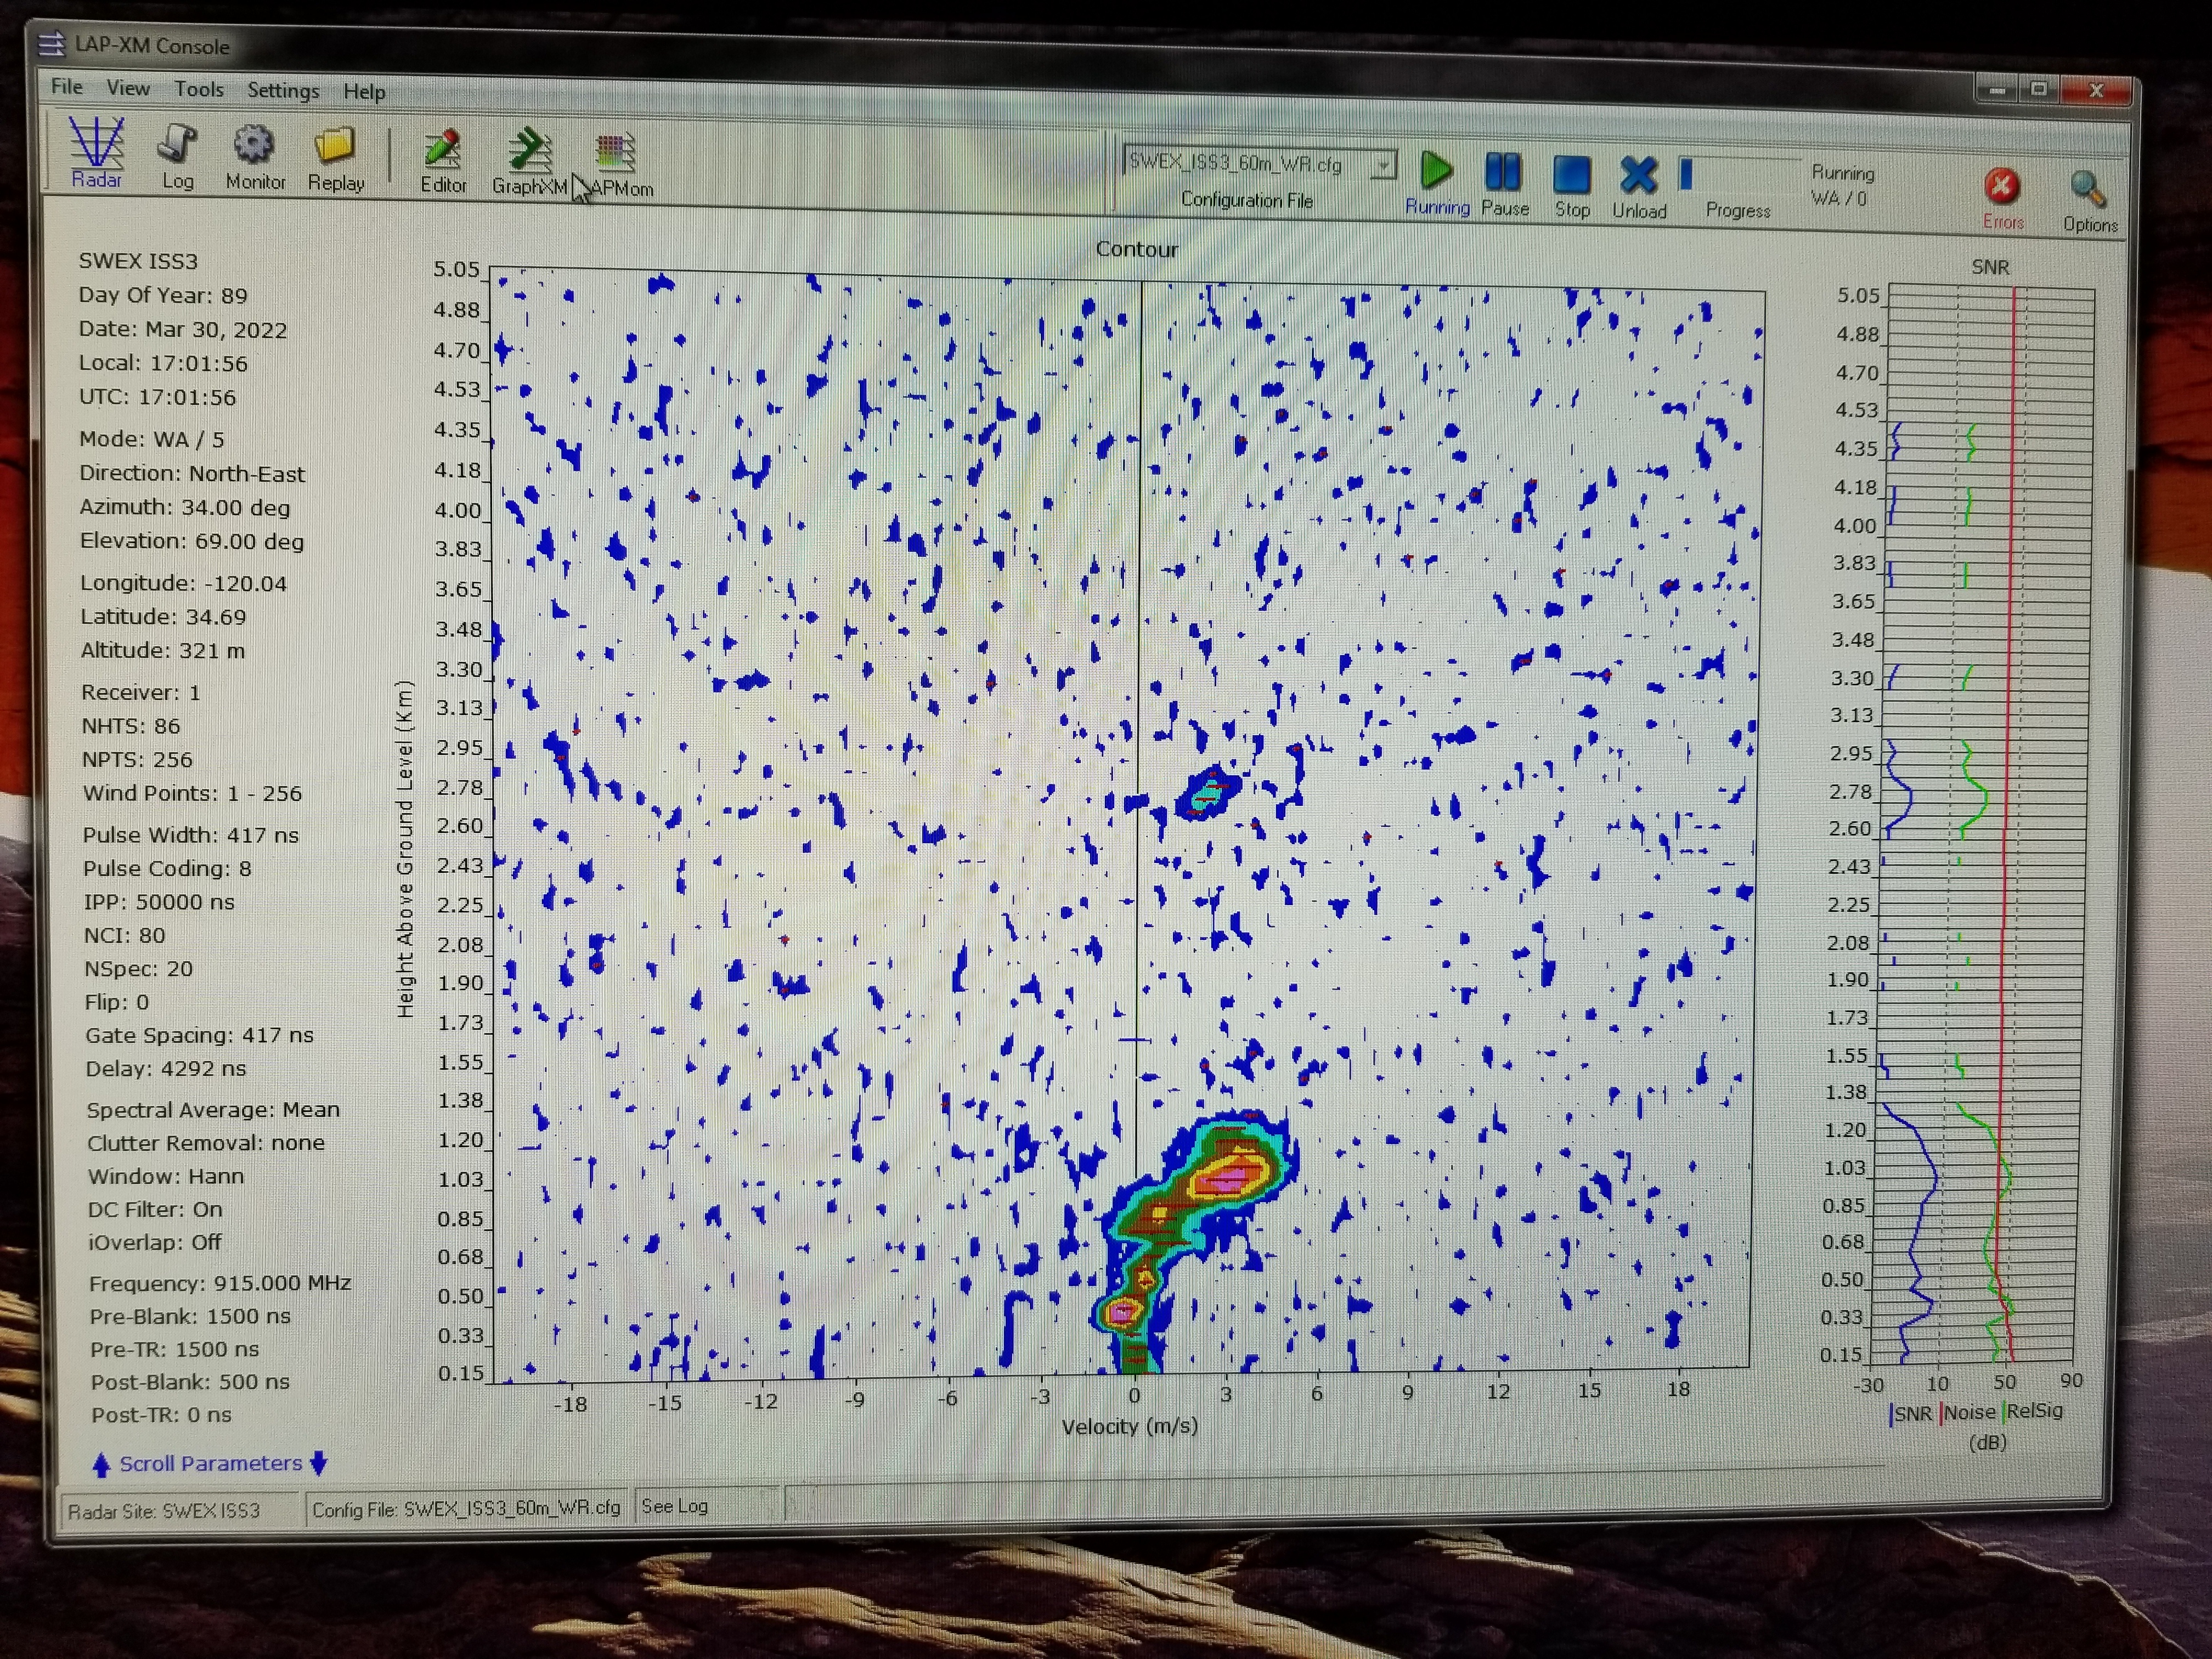Viewport: 2212px width, 1659px height.
Task: Open the File menu
Action: (67, 86)
